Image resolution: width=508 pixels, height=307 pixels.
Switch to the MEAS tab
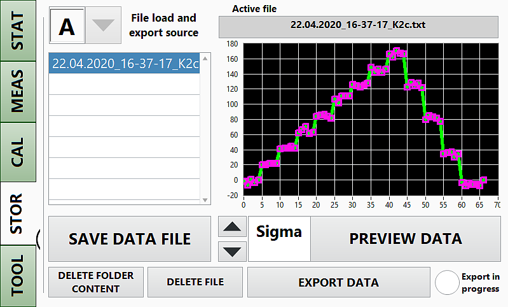(18, 91)
